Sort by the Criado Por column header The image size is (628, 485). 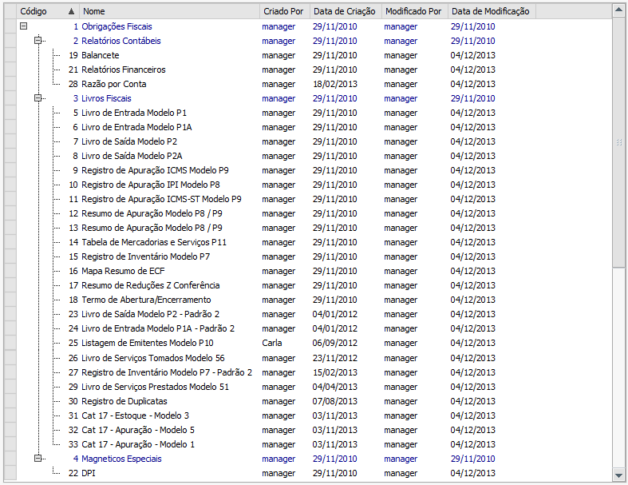[285, 11]
